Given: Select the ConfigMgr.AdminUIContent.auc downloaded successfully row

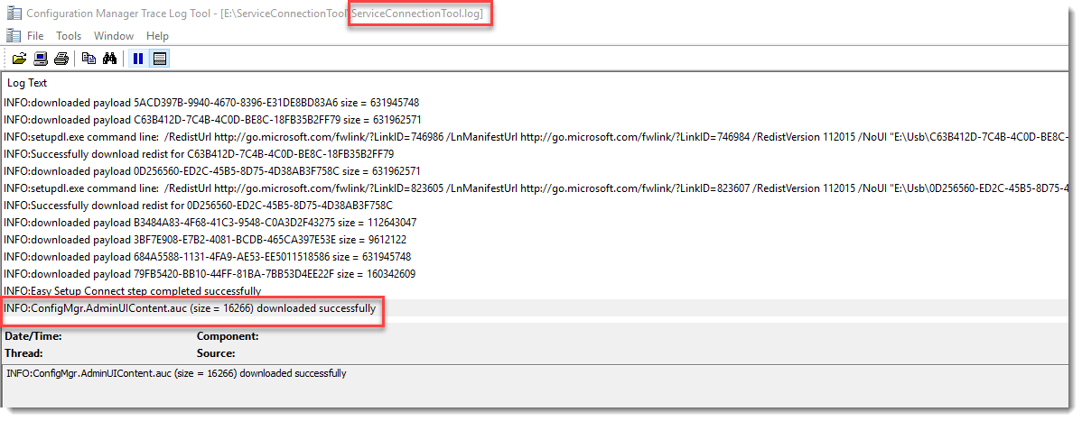Looking at the screenshot, I should pos(190,308).
